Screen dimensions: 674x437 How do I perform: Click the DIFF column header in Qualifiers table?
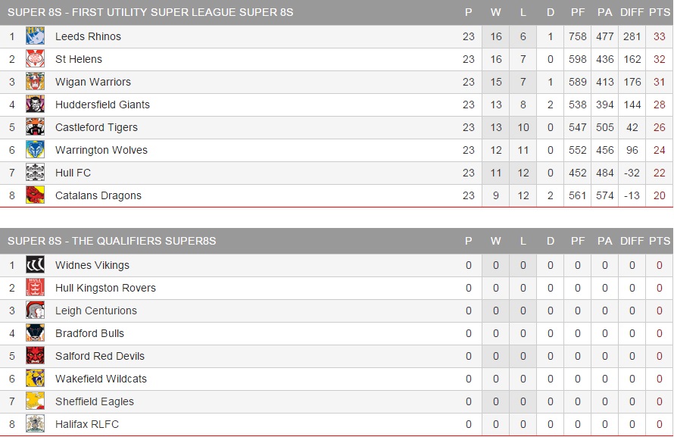(x=632, y=241)
